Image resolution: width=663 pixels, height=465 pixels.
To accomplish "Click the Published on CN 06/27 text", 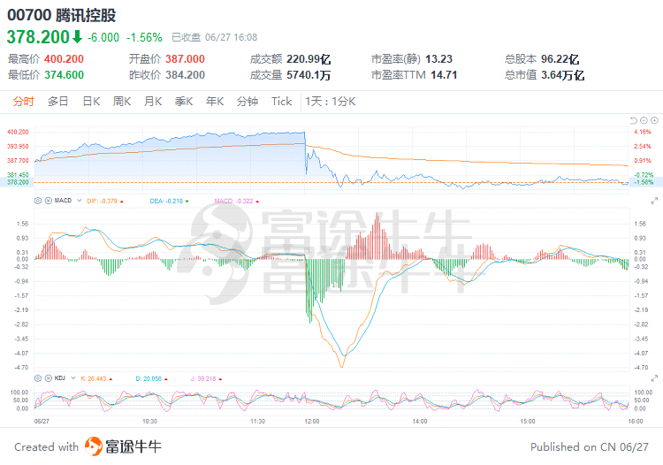I will click(590, 446).
